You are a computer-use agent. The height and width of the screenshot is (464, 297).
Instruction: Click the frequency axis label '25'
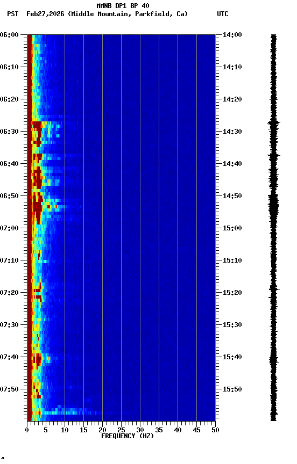121,430
